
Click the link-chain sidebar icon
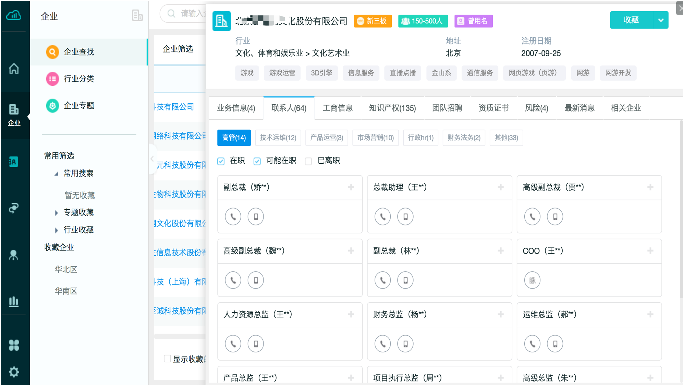[14, 208]
